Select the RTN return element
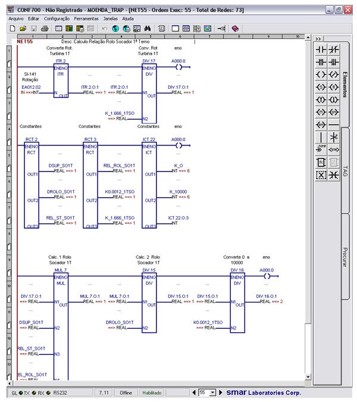Viewport: 357px width, 402px height. 333,149
